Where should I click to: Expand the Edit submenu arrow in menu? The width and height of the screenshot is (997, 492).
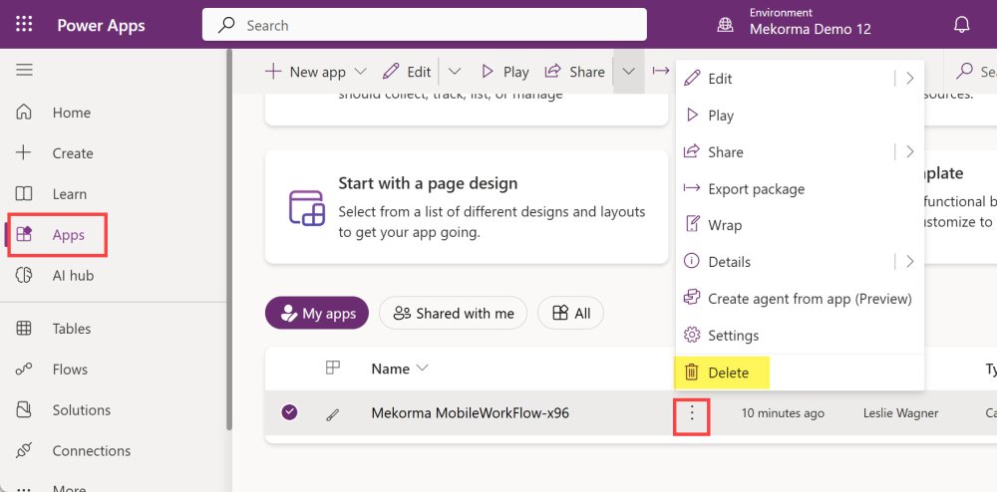[910, 79]
